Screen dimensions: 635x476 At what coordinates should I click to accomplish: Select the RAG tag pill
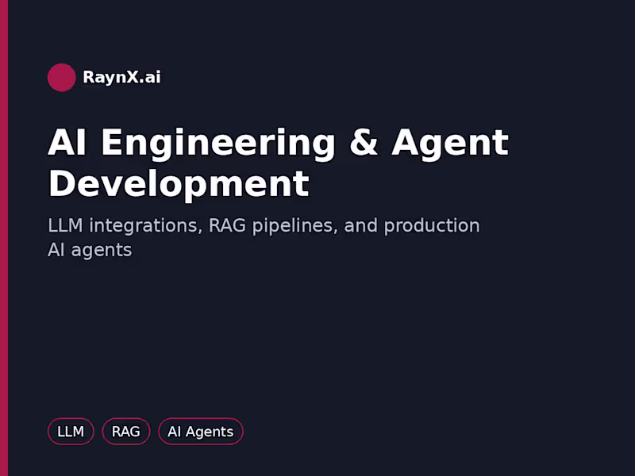coord(126,432)
